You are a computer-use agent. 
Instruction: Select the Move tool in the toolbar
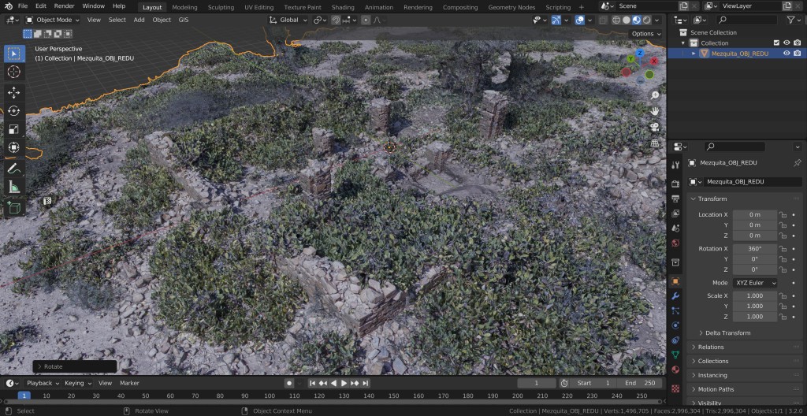tap(13, 92)
